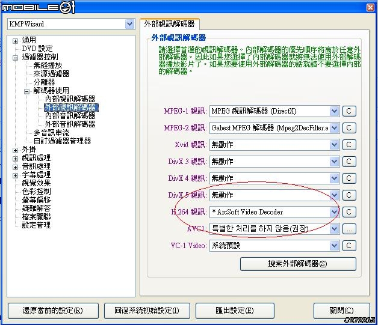
Task: Click the C button for MPEG-1 視訊
Action: click(349, 111)
